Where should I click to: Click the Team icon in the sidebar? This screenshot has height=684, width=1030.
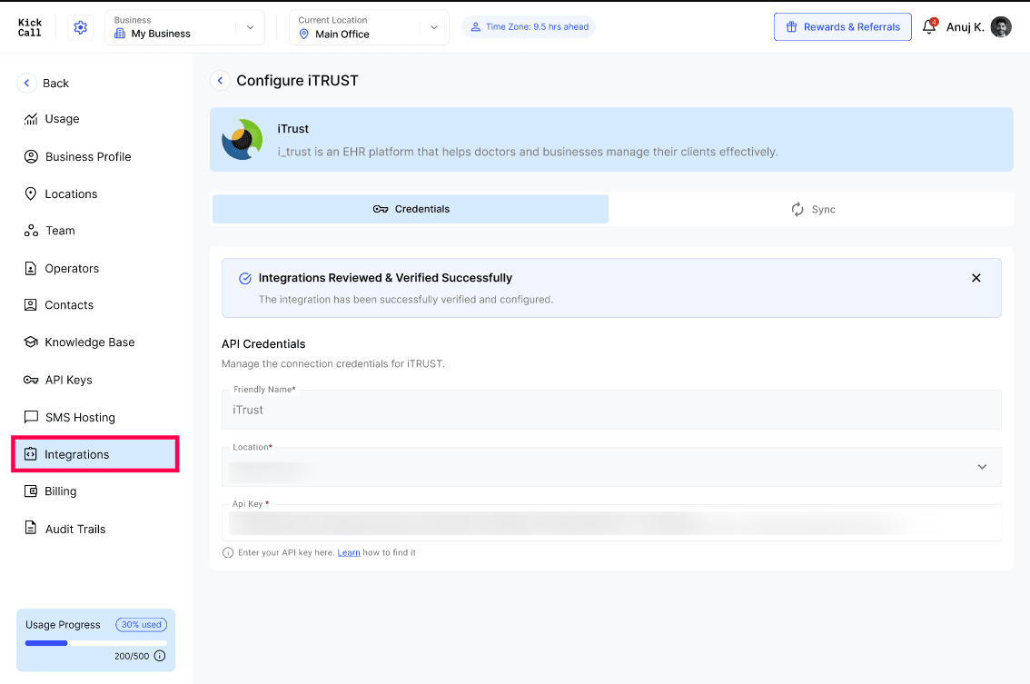click(31, 231)
